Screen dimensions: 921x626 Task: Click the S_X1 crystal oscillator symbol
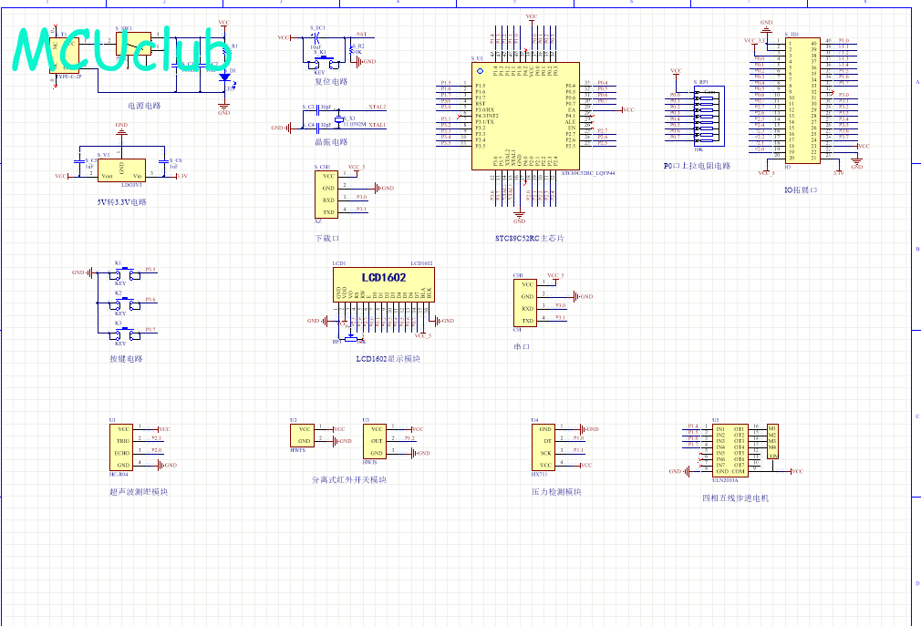pyautogui.click(x=339, y=120)
